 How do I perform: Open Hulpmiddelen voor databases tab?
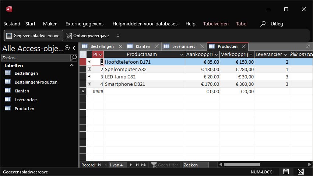(x=145, y=24)
